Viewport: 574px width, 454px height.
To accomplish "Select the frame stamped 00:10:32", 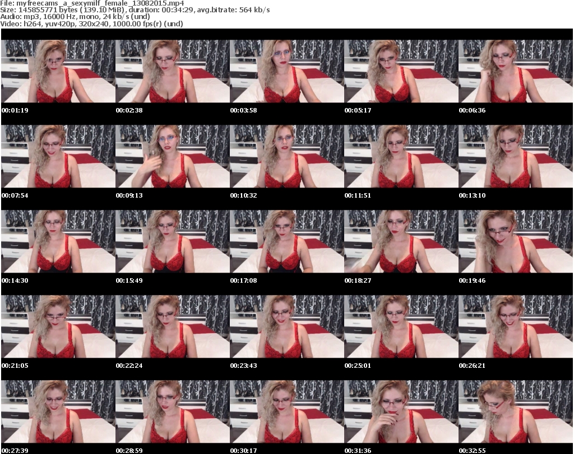I will coord(287,156).
